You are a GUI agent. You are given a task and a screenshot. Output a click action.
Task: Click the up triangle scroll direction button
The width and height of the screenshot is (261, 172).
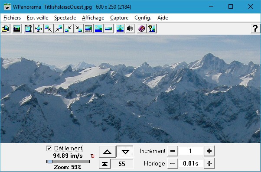pyautogui.click(x=108, y=152)
